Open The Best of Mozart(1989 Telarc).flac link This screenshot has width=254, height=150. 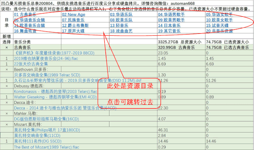point(47,147)
